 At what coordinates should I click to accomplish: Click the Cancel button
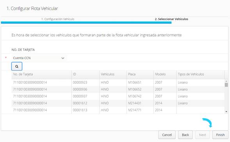[167, 135]
